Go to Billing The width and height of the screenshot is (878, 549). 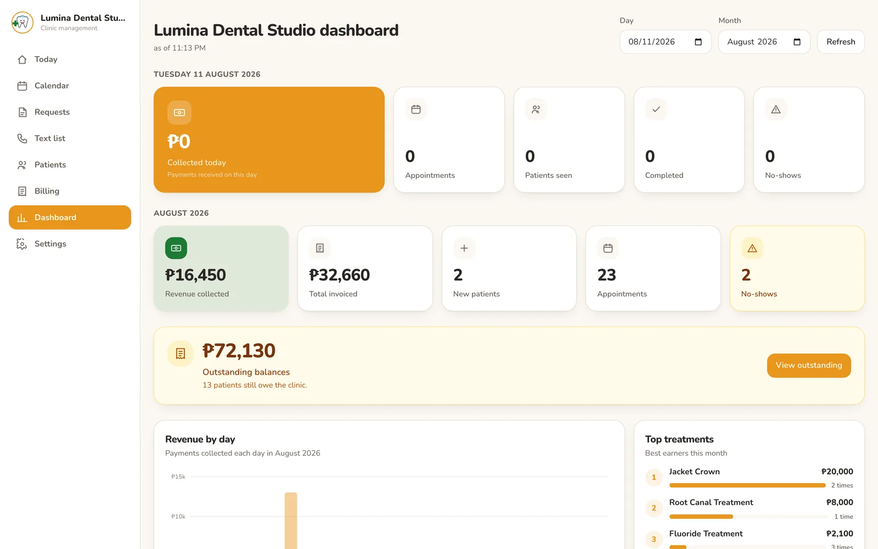pyautogui.click(x=70, y=191)
